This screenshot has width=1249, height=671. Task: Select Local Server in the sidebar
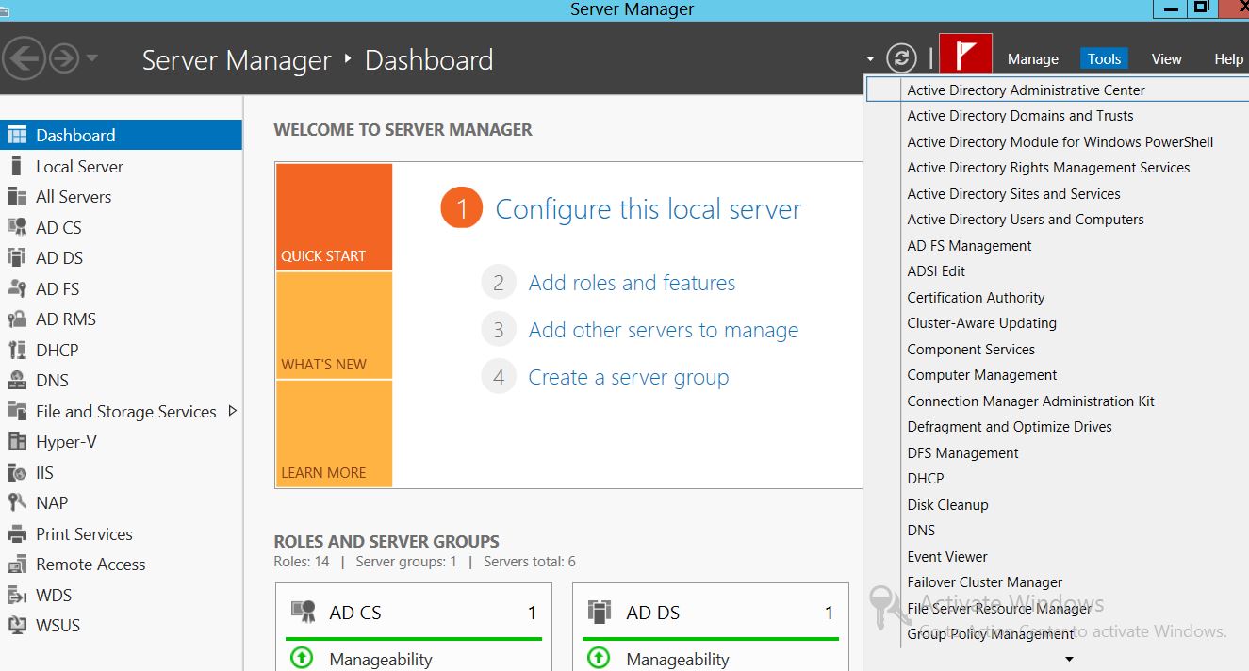click(x=79, y=167)
